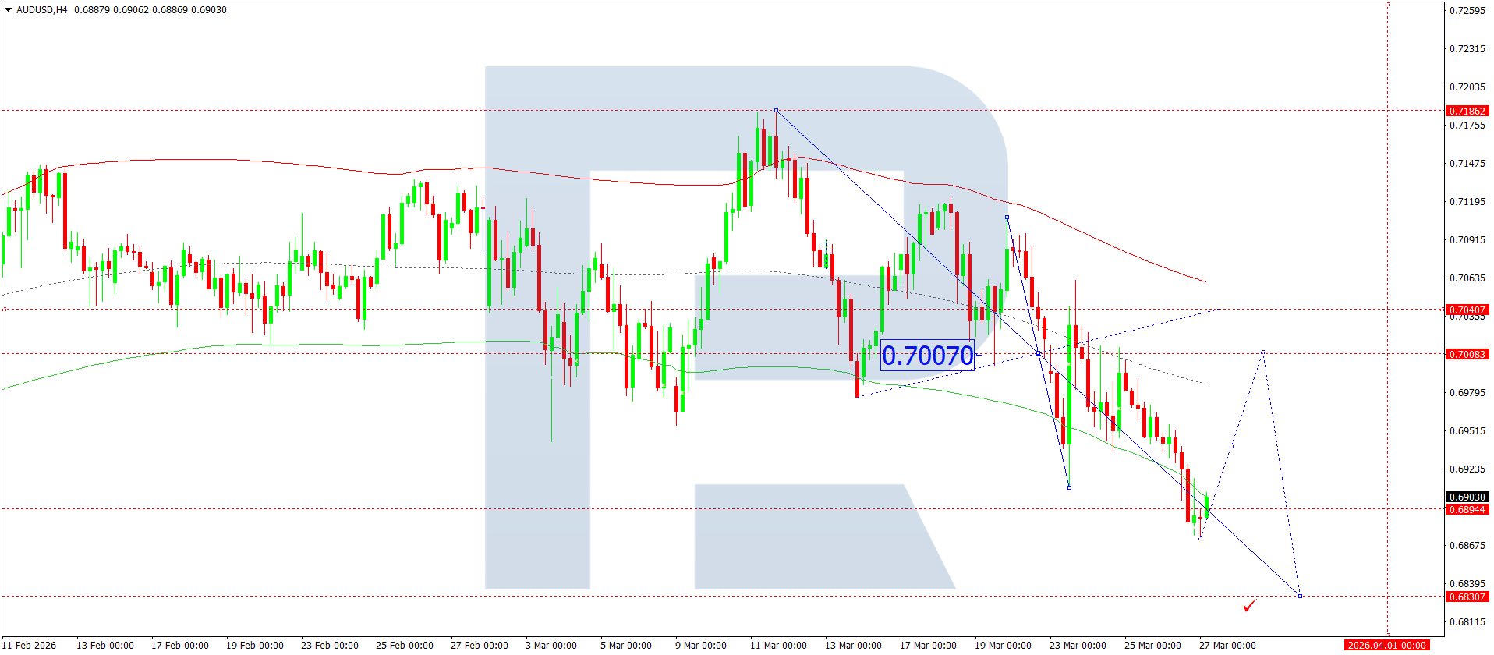The height and width of the screenshot is (655, 1494).
Task: Click the 27 Mar 00:00 time axis label
Action: (1227, 645)
